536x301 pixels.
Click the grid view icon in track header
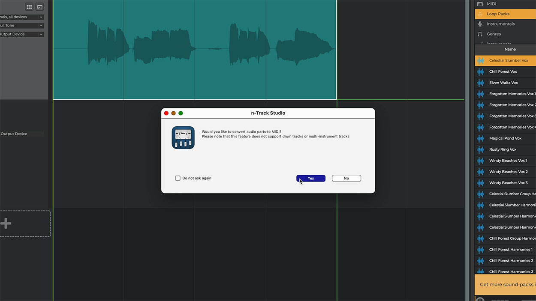pos(29,7)
